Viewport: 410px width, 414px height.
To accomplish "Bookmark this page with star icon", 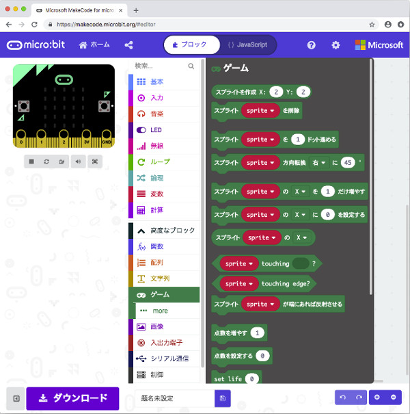I will [x=372, y=25].
